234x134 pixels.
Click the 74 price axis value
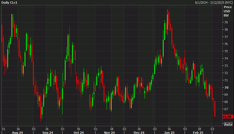226,58
